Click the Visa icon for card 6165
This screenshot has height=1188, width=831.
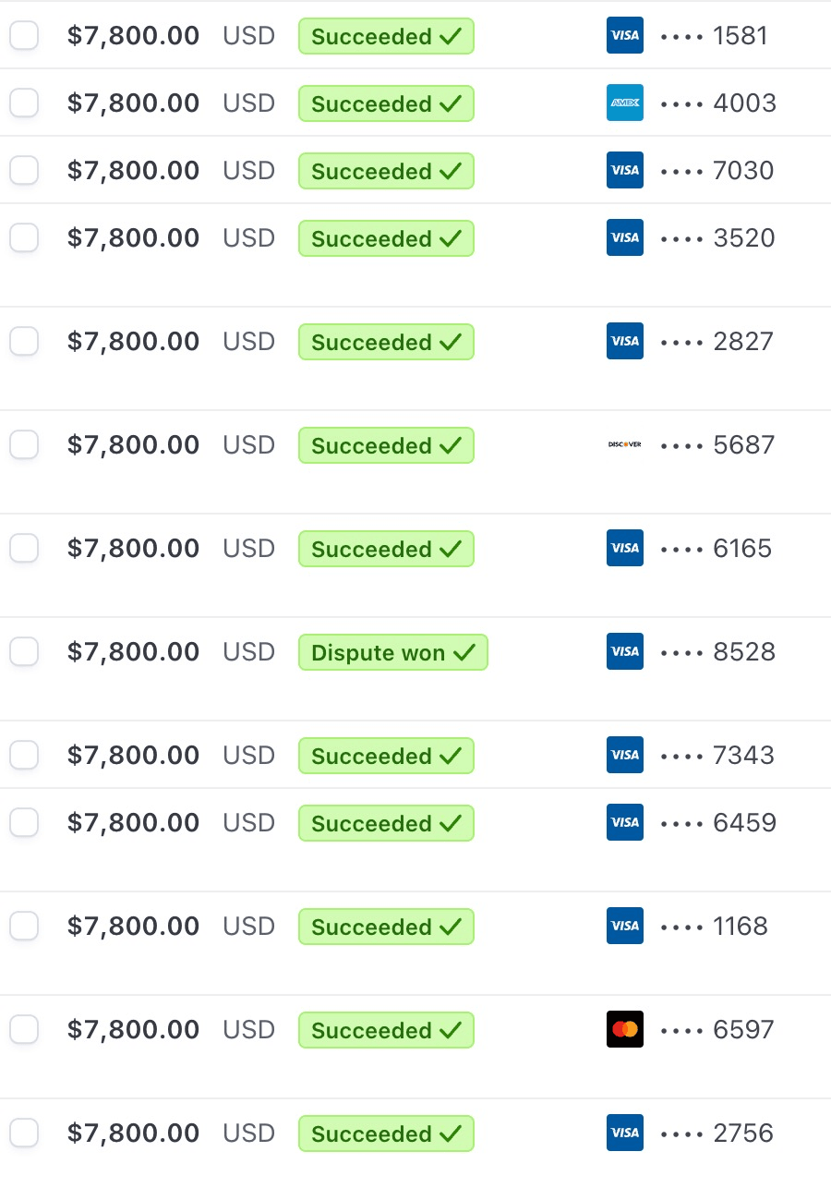click(625, 548)
